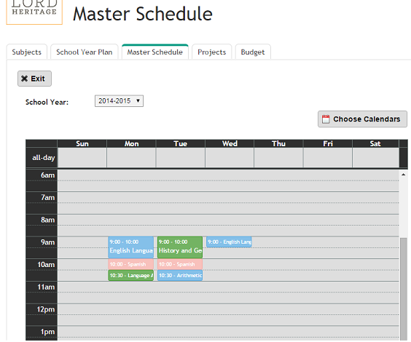Click the all-day row label

(x=43, y=157)
